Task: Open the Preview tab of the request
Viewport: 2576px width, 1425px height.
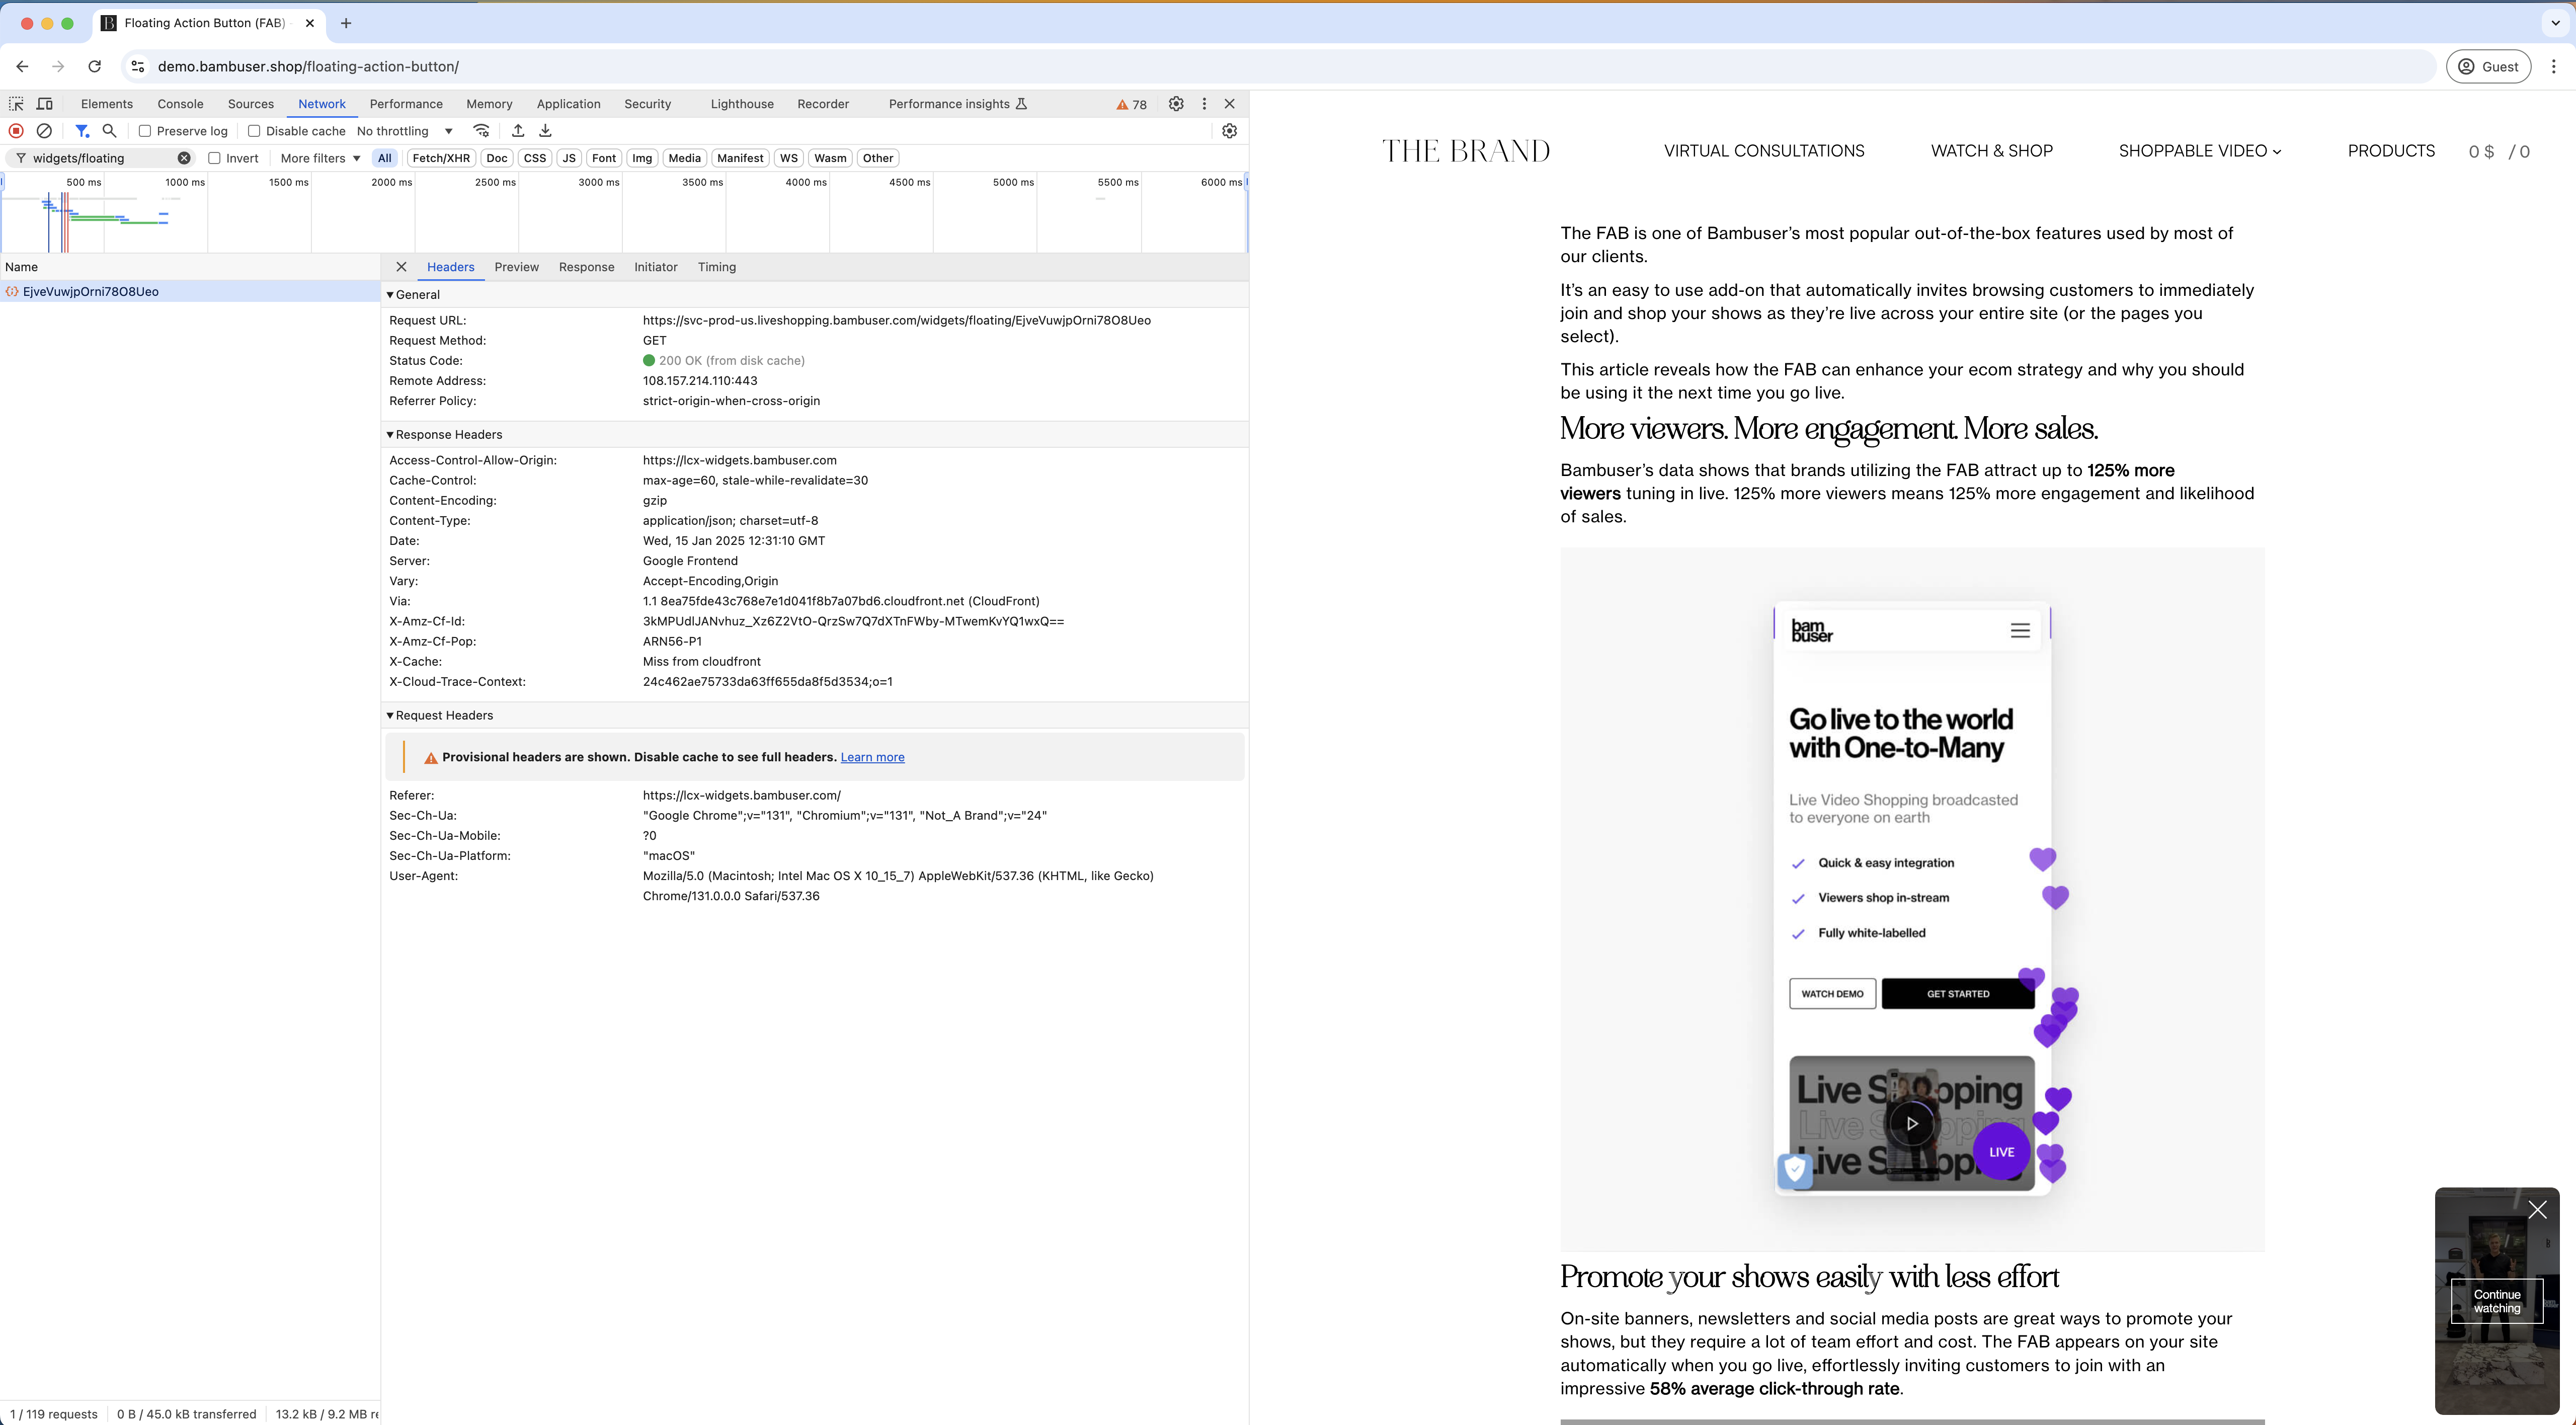Action: 516,267
